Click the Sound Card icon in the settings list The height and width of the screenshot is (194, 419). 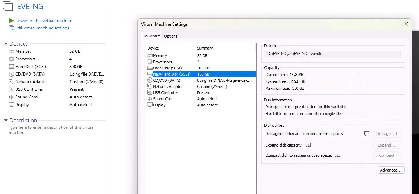click(150, 98)
